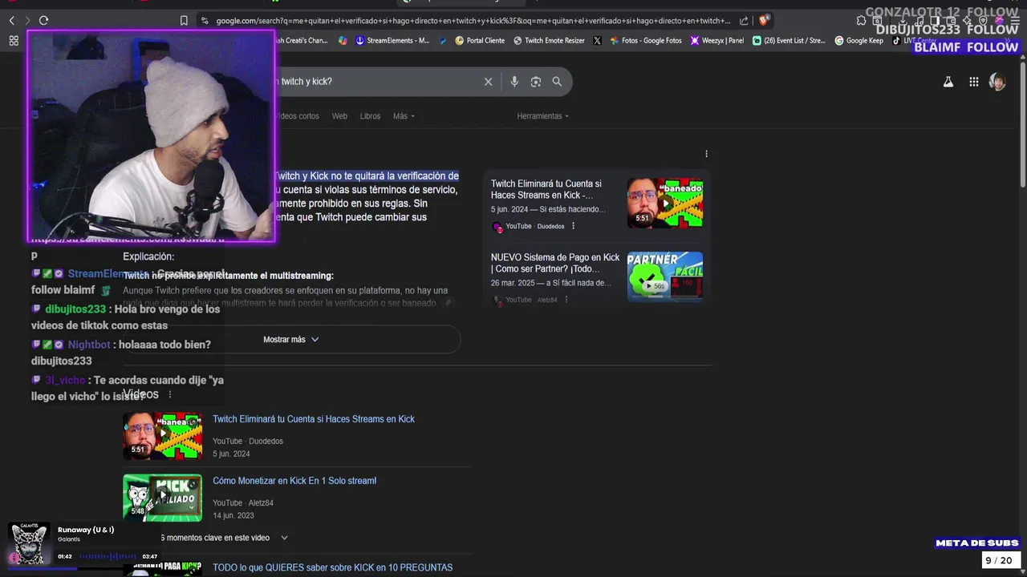Open site settings icon in address bar
Screen dimensions: 1027x577
pos(205,21)
